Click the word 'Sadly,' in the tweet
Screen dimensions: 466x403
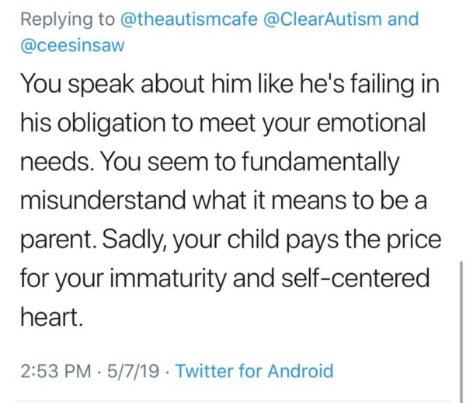point(135,240)
